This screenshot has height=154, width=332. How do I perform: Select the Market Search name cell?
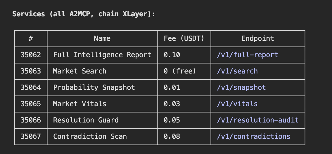(102, 71)
